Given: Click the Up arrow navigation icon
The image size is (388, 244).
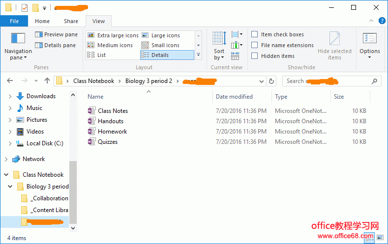Looking at the screenshot, I should (47, 81).
